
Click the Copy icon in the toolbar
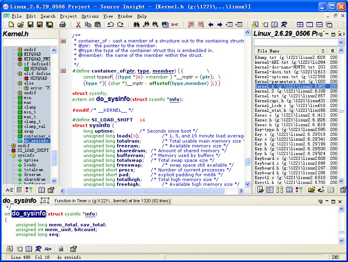coord(88,24)
